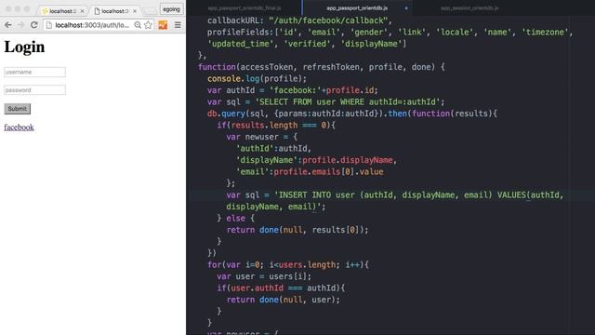This screenshot has height=335, width=595.
Task: Click the db.query(sql, ...) line
Action: 351,114
